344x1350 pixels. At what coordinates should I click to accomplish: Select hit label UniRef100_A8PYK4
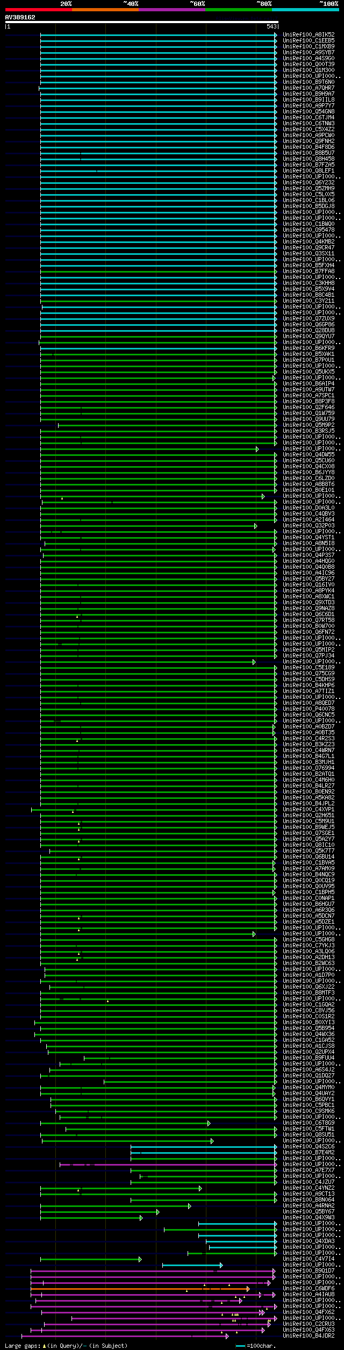point(309,590)
